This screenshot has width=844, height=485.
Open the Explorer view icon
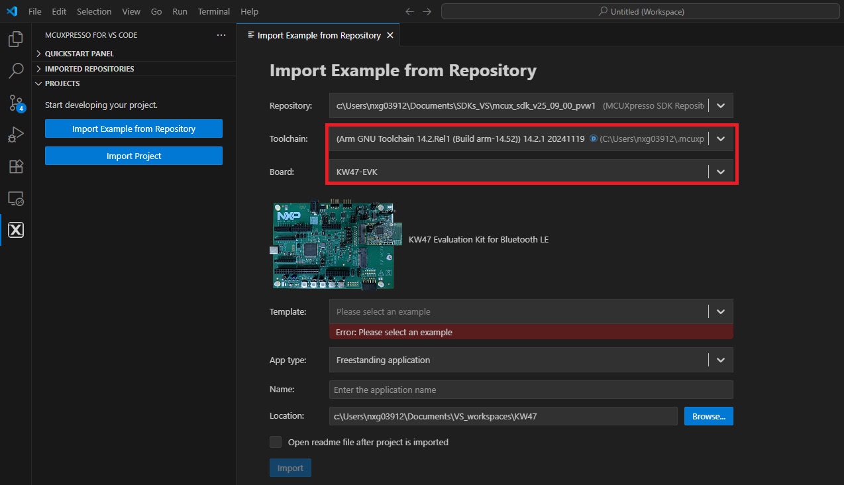pyautogui.click(x=15, y=39)
